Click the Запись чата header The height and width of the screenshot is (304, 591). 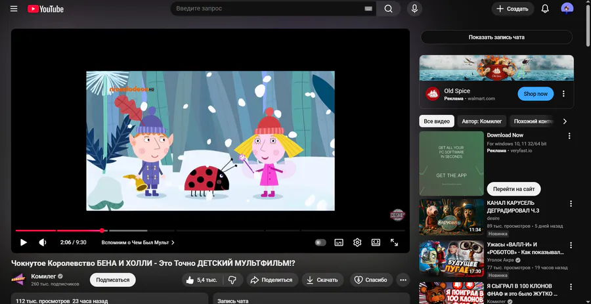pyautogui.click(x=233, y=301)
